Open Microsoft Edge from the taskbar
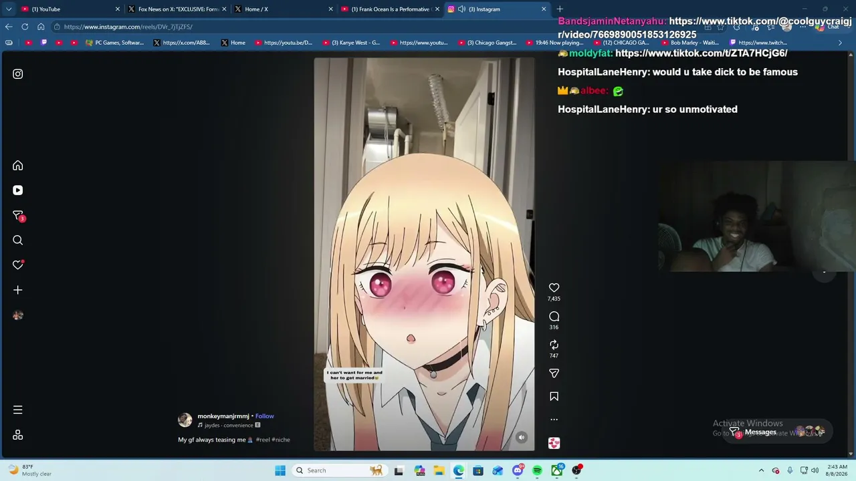Viewport: 856px width, 481px height. [459, 470]
